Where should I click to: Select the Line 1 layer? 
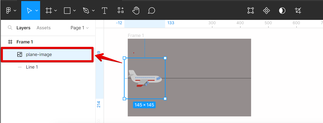[32, 67]
